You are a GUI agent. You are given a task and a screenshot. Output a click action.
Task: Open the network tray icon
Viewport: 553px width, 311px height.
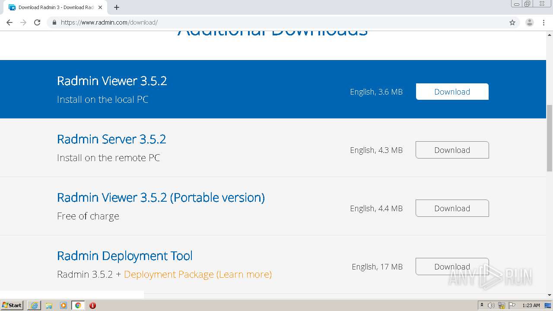(x=502, y=305)
